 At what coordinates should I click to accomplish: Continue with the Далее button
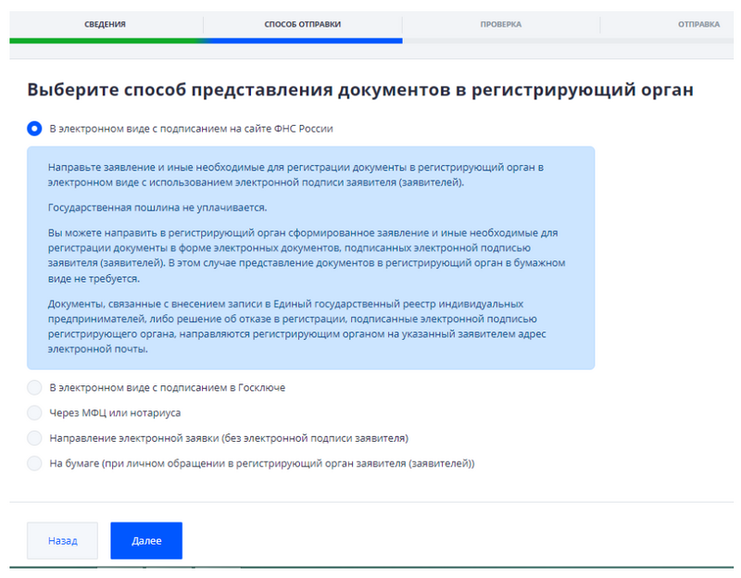click(x=146, y=541)
